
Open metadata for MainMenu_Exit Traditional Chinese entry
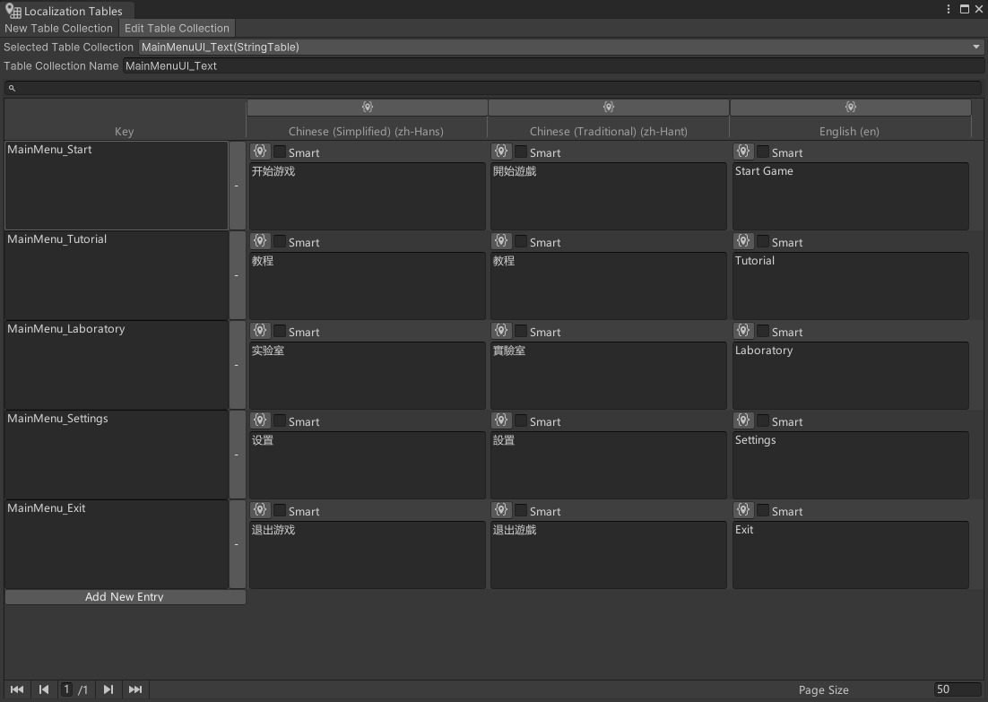(501, 510)
